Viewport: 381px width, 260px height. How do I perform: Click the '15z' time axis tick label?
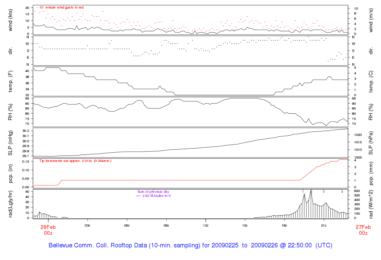click(245, 225)
